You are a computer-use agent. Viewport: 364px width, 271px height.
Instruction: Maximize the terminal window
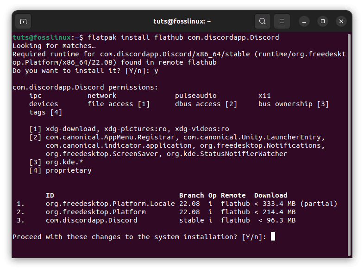[x=323, y=22]
